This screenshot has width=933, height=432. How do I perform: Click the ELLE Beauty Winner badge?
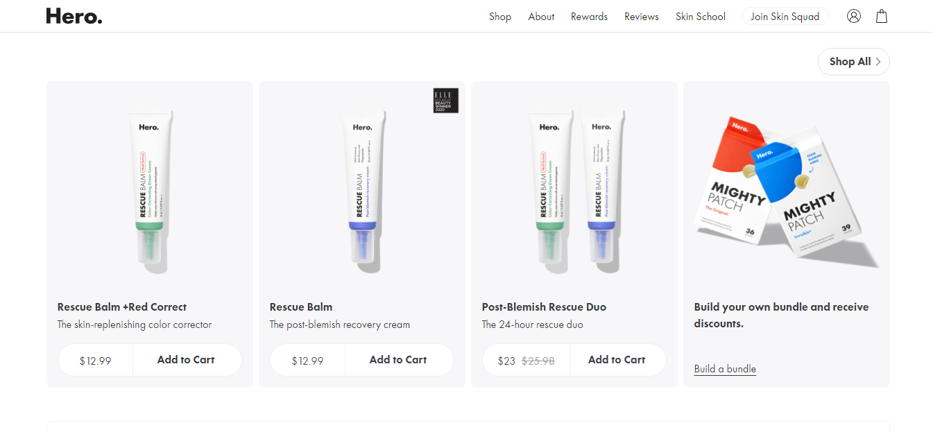pyautogui.click(x=445, y=101)
